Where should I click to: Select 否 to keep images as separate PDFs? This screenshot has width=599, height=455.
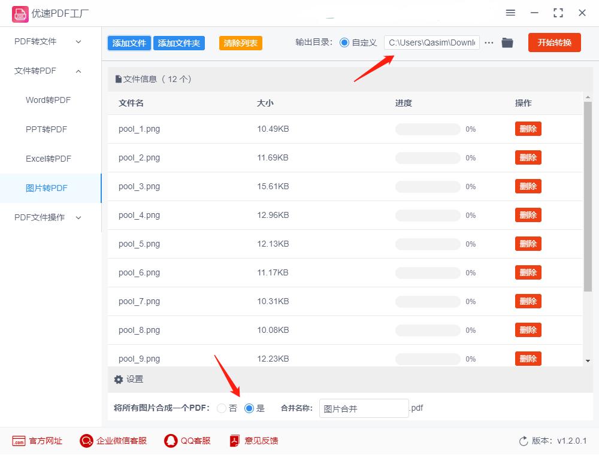(221, 408)
